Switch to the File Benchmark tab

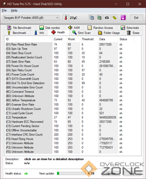19,28
